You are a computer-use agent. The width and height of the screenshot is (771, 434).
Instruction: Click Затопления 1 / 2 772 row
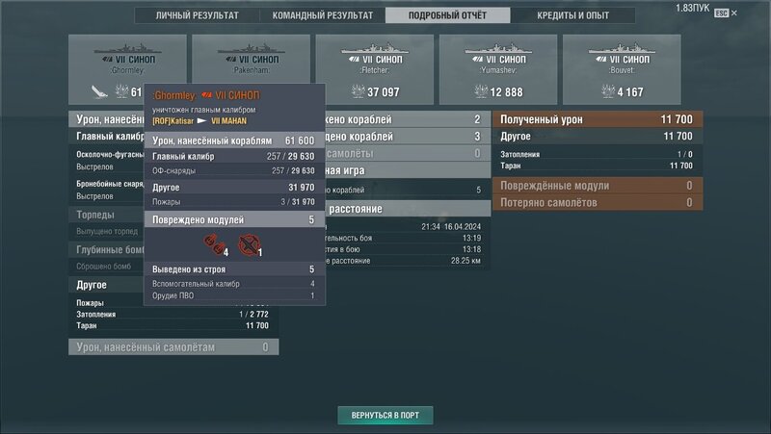click(x=173, y=315)
